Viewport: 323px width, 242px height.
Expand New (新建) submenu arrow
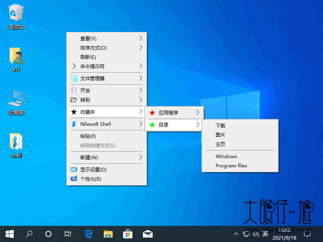[x=141, y=157]
